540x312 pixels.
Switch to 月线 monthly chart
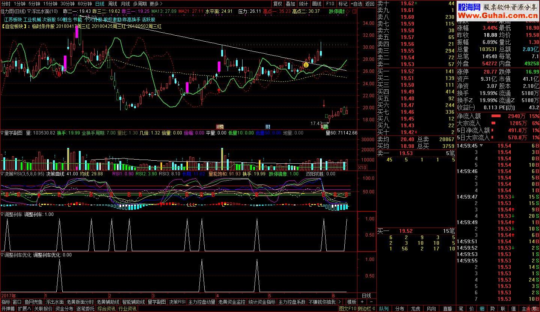[x=125, y=4]
